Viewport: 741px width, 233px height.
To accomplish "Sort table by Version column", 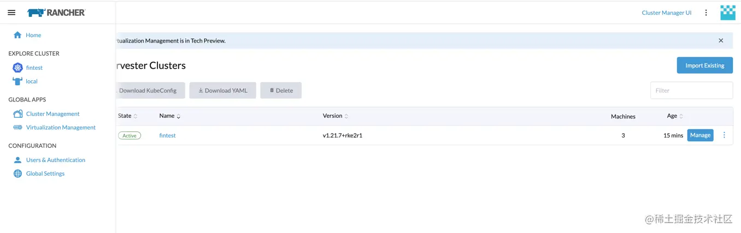I will click(336, 116).
